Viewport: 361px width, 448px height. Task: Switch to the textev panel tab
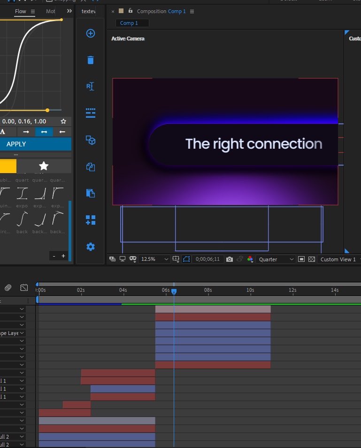pos(89,11)
